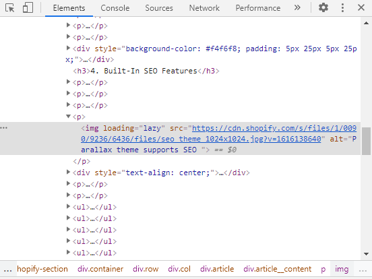Expand the last ul element

click(68, 252)
